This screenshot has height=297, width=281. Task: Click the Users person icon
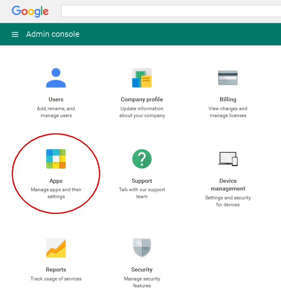click(x=56, y=78)
